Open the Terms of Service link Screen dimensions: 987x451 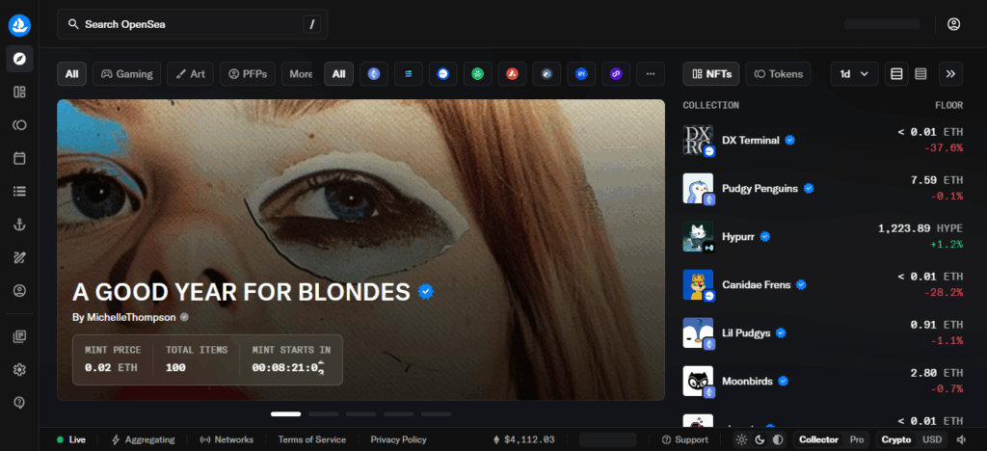tap(311, 439)
